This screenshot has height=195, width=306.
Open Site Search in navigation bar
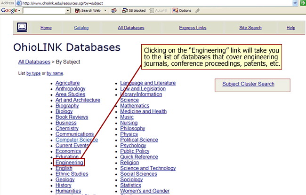pyautogui.click(x=250, y=28)
